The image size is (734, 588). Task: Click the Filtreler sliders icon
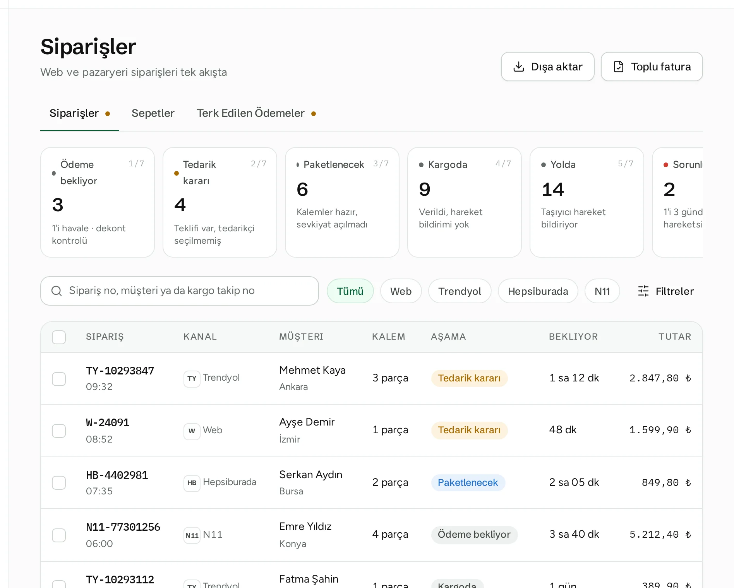(x=643, y=291)
